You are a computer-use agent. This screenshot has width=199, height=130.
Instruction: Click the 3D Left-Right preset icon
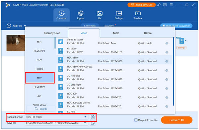(x=61, y=87)
